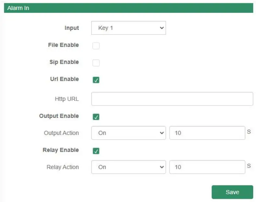Click the Relay Enable text label
The image size is (256, 202).
(61, 150)
